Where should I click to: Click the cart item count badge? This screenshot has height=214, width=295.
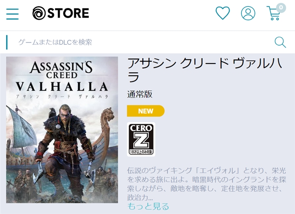[x=281, y=8]
